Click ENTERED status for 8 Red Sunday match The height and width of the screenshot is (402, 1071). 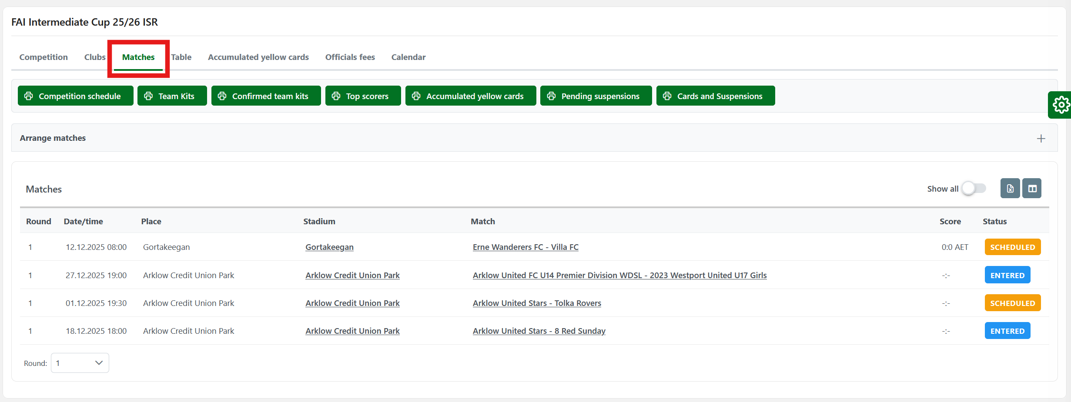pos(1007,331)
